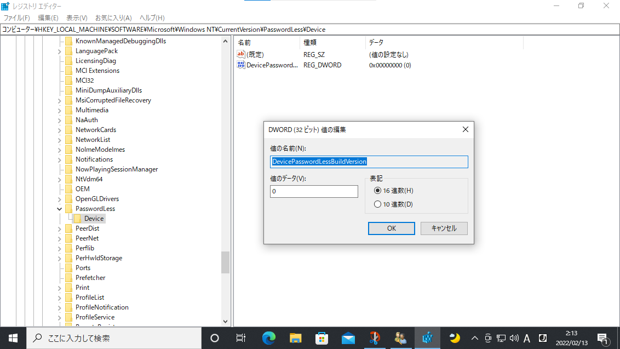Click the tree pane vertical scrollbar thumb
This screenshot has height=349, width=620.
tap(225, 262)
